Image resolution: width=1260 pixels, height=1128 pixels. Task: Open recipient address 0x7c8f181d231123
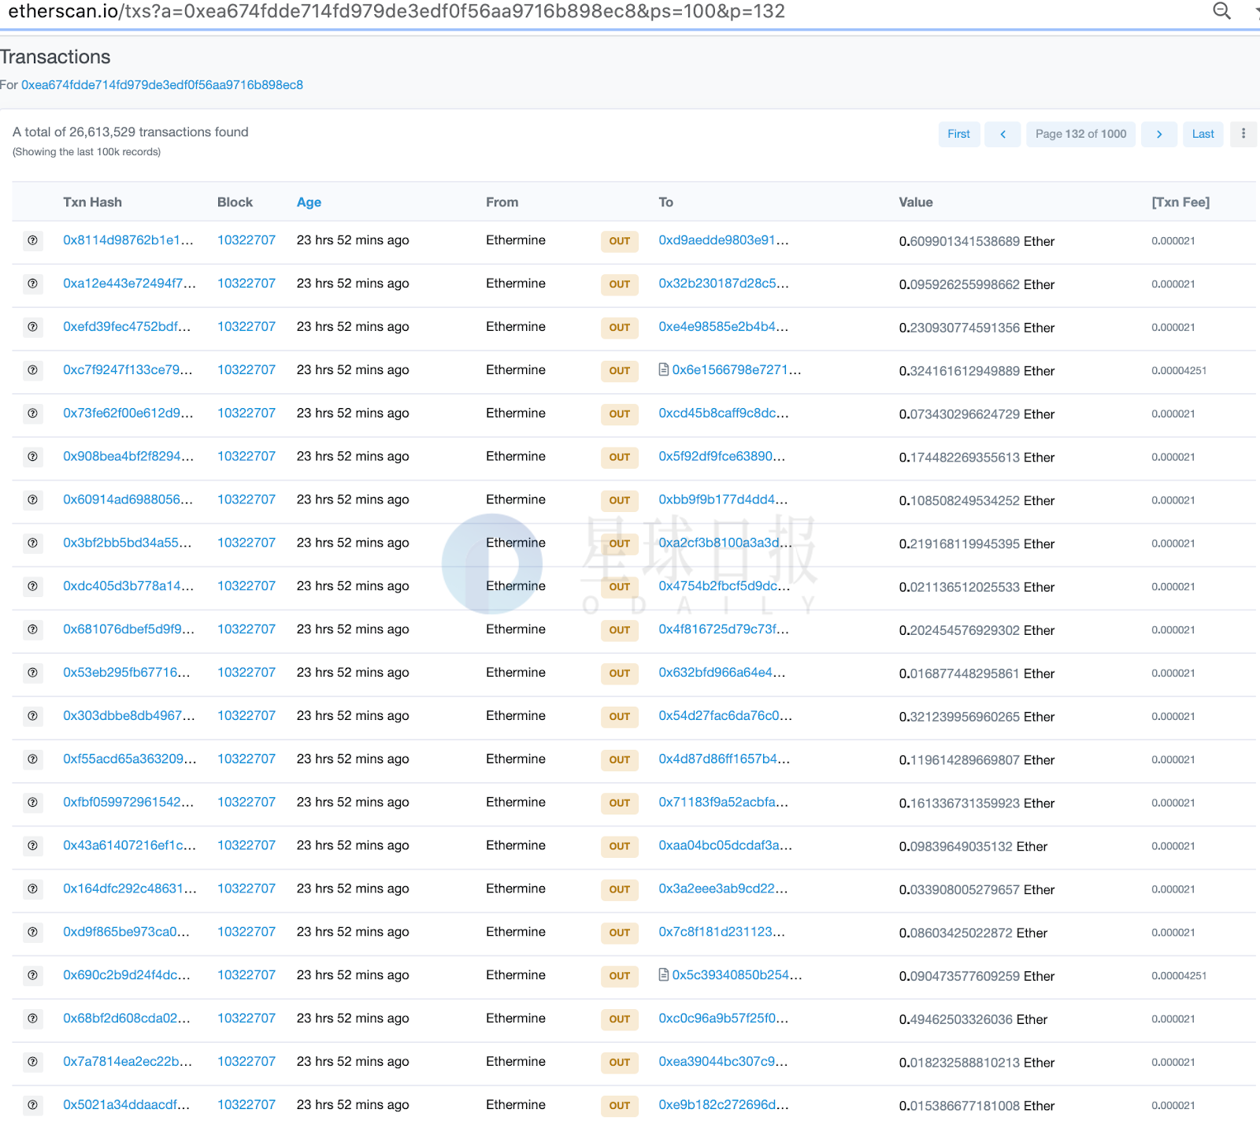tap(722, 932)
